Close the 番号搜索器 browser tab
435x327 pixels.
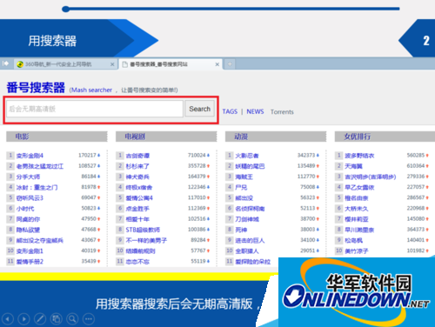[217, 64]
